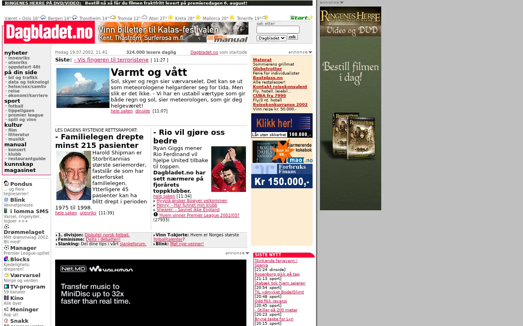
Task: Open 'Hyypiä ønsker Bowyer velkommen' link
Action: (192, 200)
